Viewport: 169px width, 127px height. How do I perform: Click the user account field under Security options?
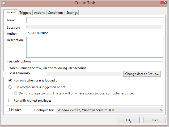click(66, 74)
